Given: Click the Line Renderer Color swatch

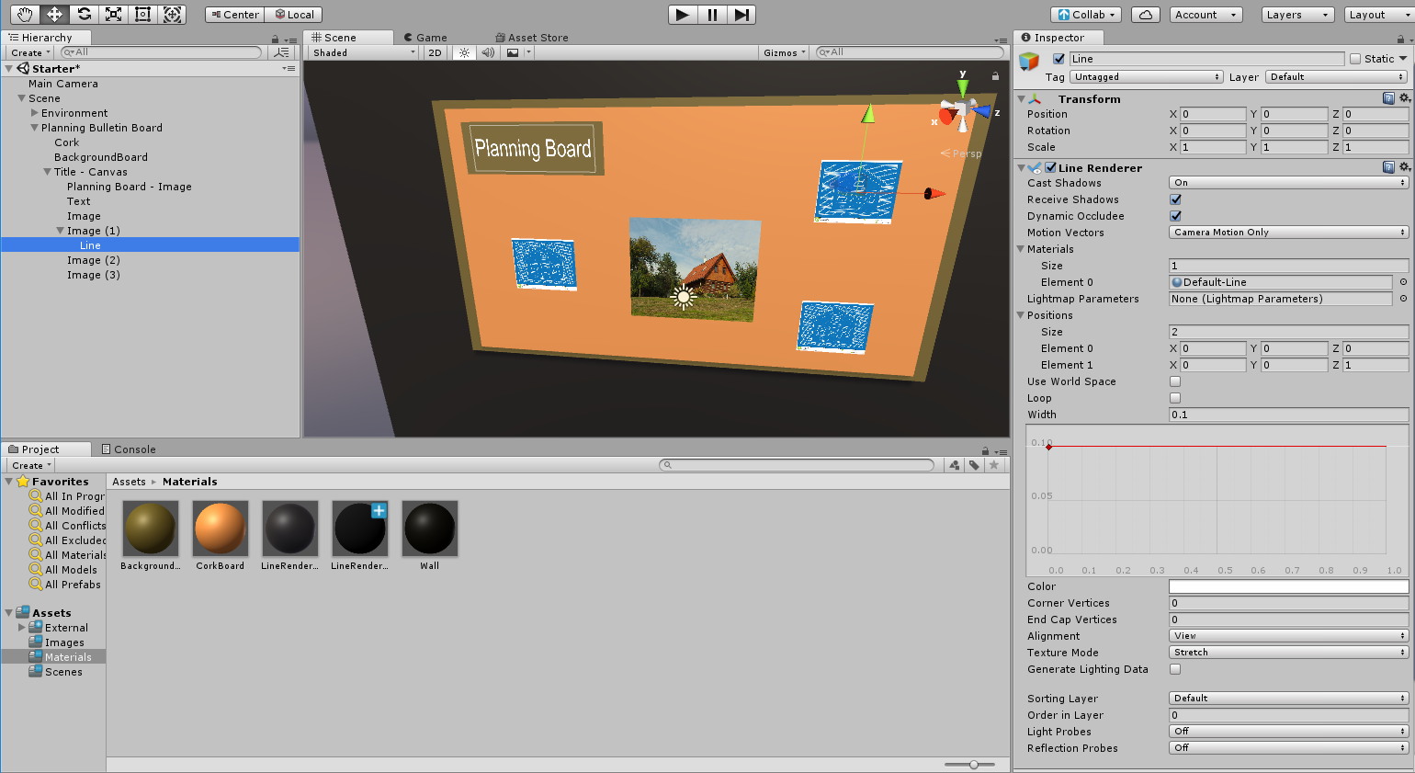Looking at the screenshot, I should [1288, 586].
